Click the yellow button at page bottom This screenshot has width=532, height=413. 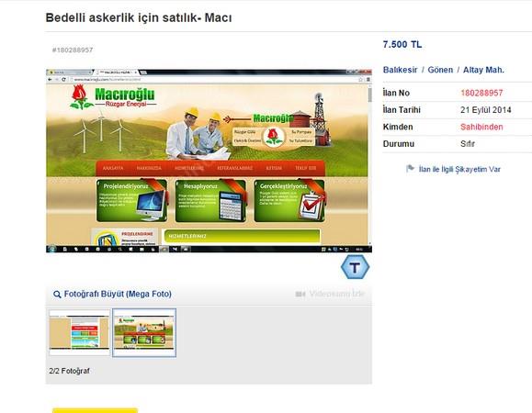point(95,410)
